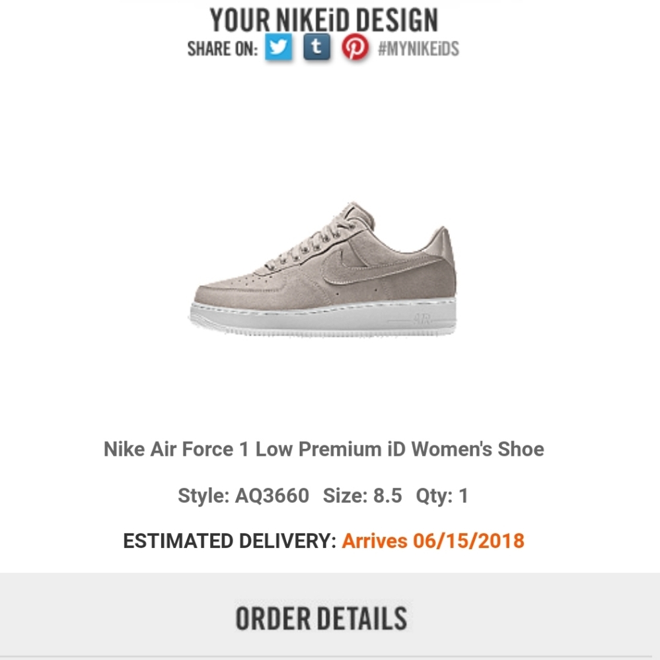
Task: Open the #MYNIKEIDS hashtag link
Action: 418,49
